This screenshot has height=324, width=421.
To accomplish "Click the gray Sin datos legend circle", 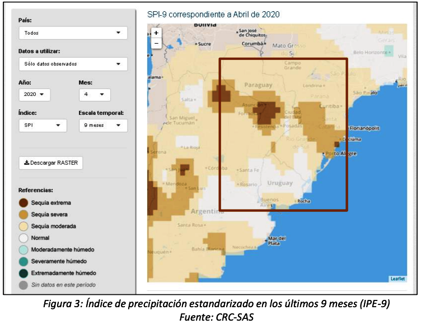I will [24, 285].
